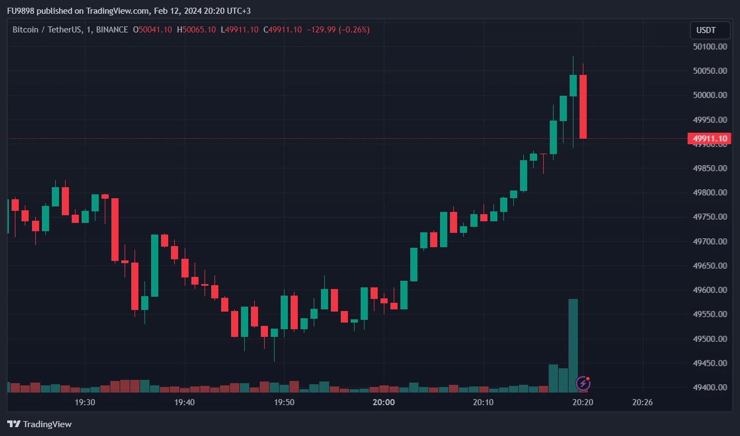Click the purple lightning bolt icon
740x436 pixels.
pos(583,383)
